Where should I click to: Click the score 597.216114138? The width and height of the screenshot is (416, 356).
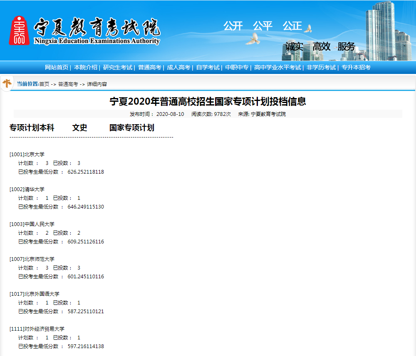pos(86,346)
